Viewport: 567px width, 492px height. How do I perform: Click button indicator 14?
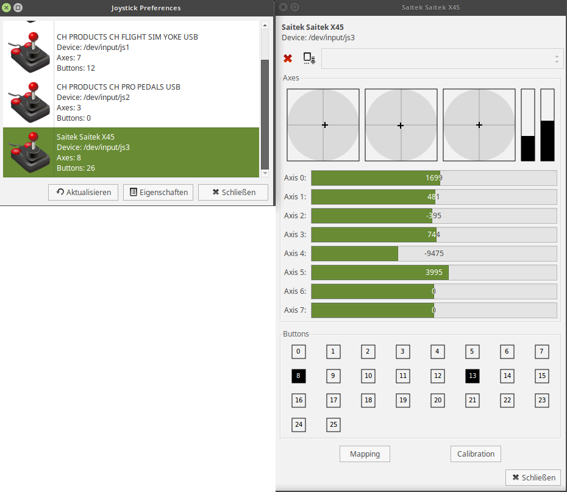pyautogui.click(x=507, y=376)
